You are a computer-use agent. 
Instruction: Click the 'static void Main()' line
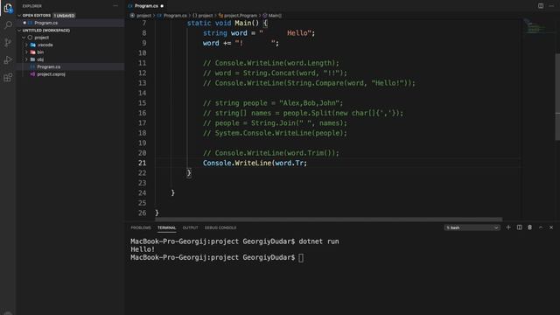(x=227, y=23)
